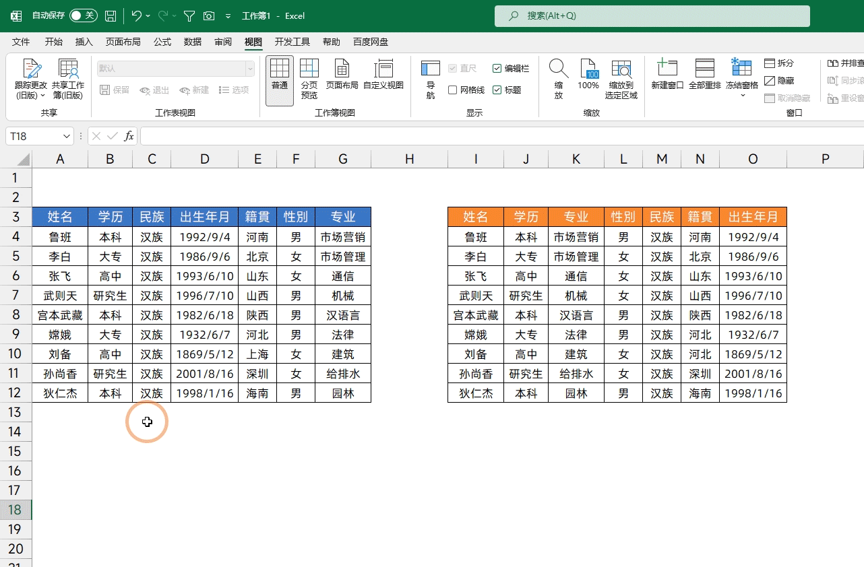864x567 pixels.
Task: Open the Navigation (导航) pane icon
Action: click(x=431, y=69)
